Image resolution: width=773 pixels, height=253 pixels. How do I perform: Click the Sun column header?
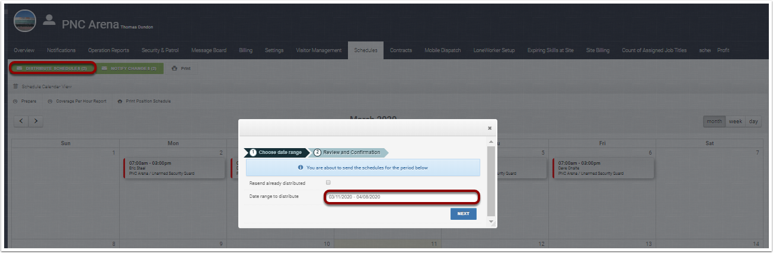point(66,143)
